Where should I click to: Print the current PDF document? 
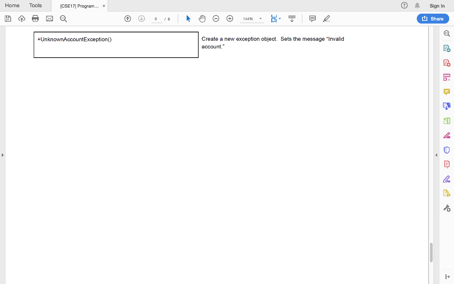[x=35, y=19]
